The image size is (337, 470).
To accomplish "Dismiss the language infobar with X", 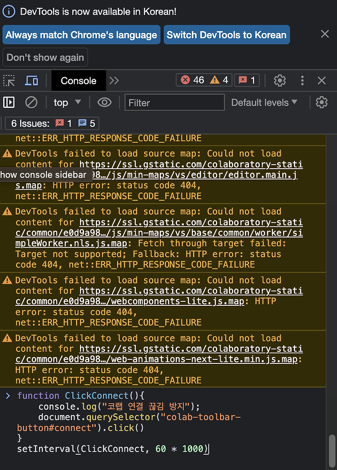I will tap(325, 34).
